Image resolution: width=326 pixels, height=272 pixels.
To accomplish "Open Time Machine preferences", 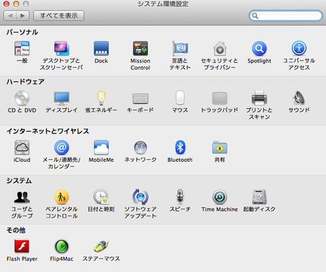I will [x=220, y=197].
